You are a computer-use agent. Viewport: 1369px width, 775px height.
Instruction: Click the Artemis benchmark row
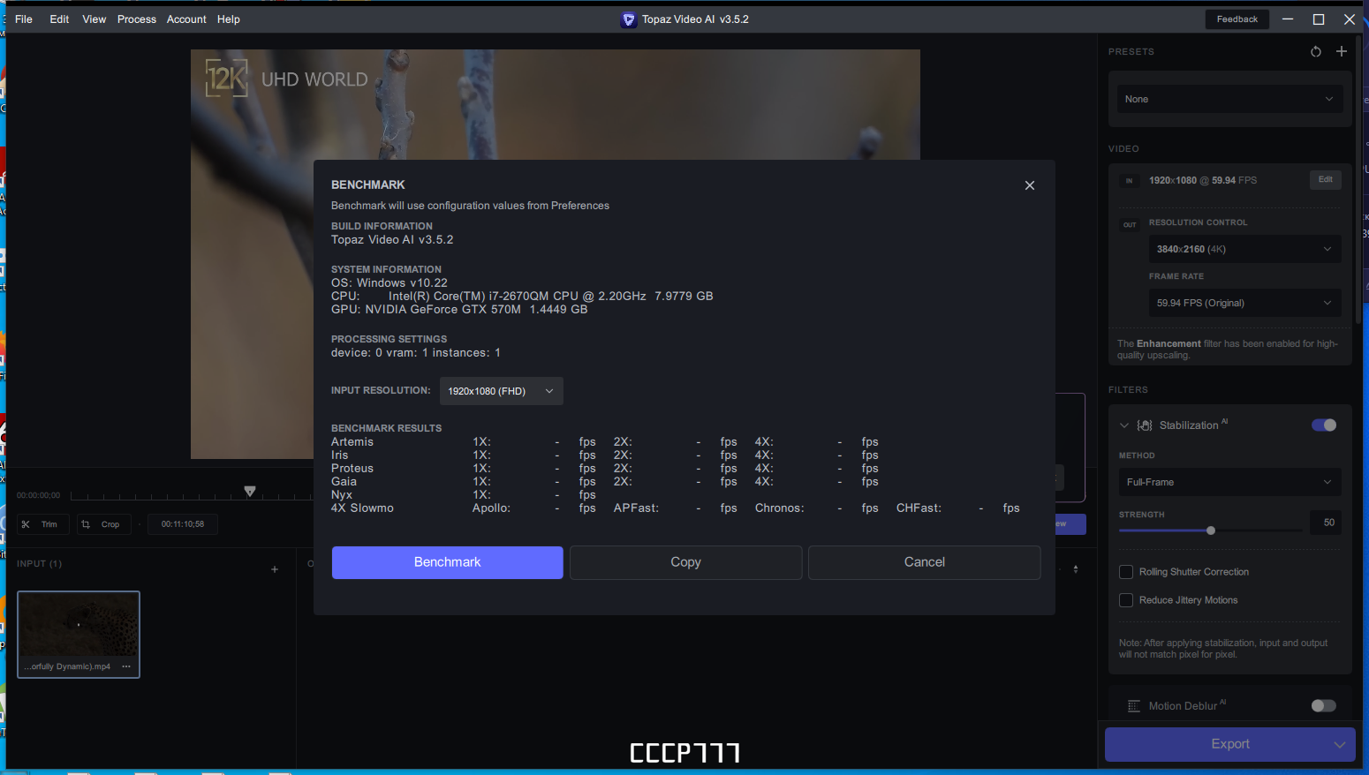(605, 442)
